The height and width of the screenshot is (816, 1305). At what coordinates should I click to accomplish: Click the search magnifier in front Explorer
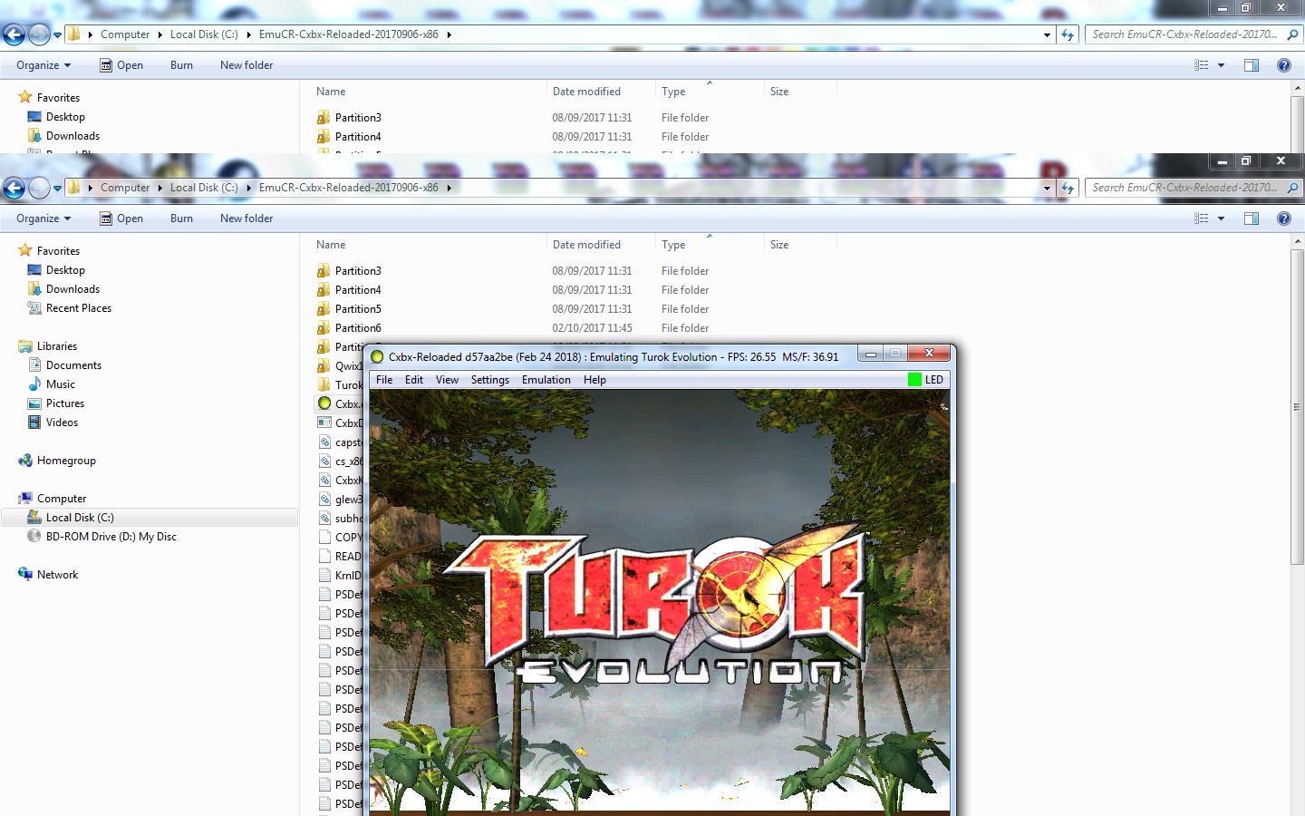1292,188
